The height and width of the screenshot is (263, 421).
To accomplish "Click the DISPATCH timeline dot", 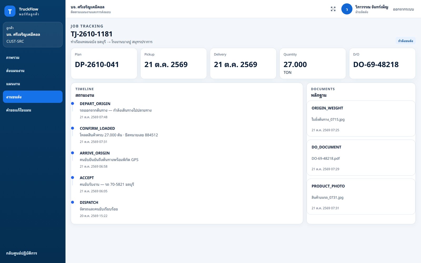I will (73, 203).
